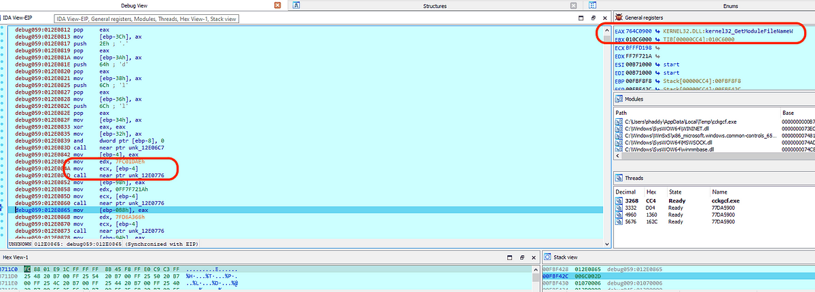Viewport: 815px width, 292px height.
Task: Float the IDA View-EIP panel
Action: (593, 17)
